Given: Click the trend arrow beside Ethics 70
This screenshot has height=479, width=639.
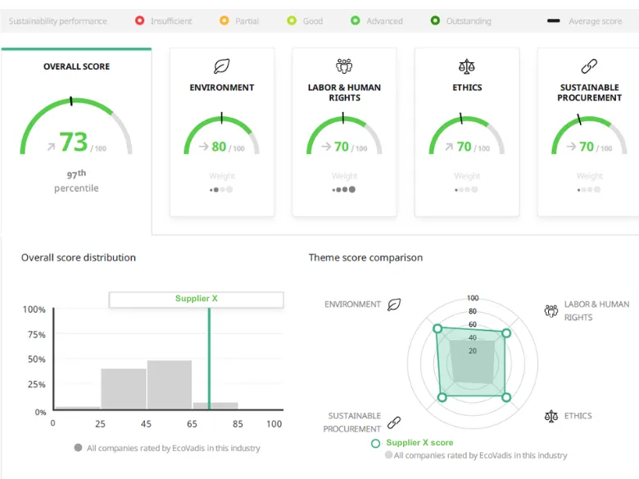Looking at the screenshot, I should 449,147.
